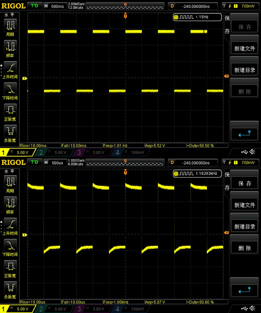Click the back arrow button in the 500ms capture's menu

pyautogui.click(x=244, y=133)
